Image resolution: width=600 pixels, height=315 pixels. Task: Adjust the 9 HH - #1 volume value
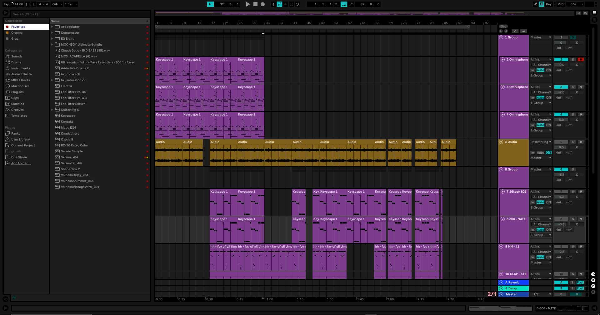pyautogui.click(x=561, y=252)
